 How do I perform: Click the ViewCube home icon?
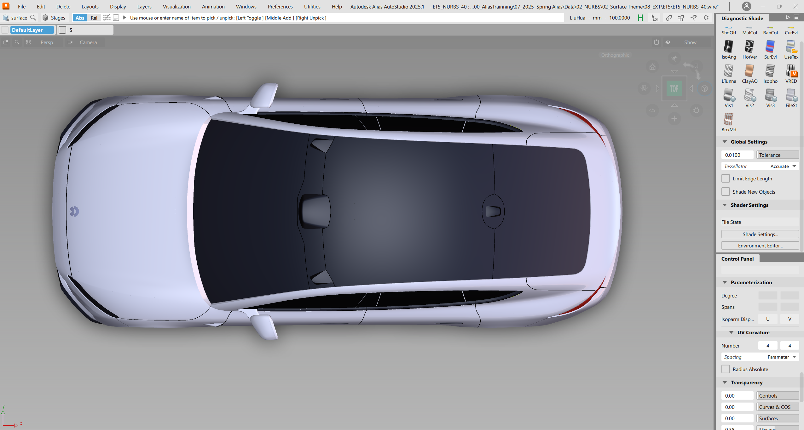[x=652, y=67]
